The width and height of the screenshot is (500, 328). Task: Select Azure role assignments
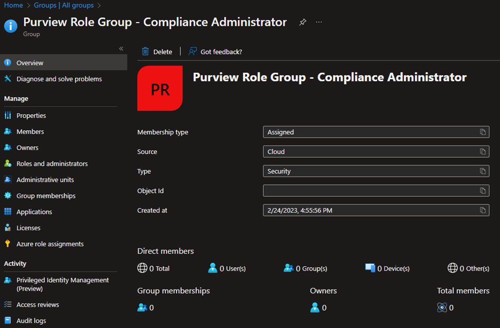50,244
